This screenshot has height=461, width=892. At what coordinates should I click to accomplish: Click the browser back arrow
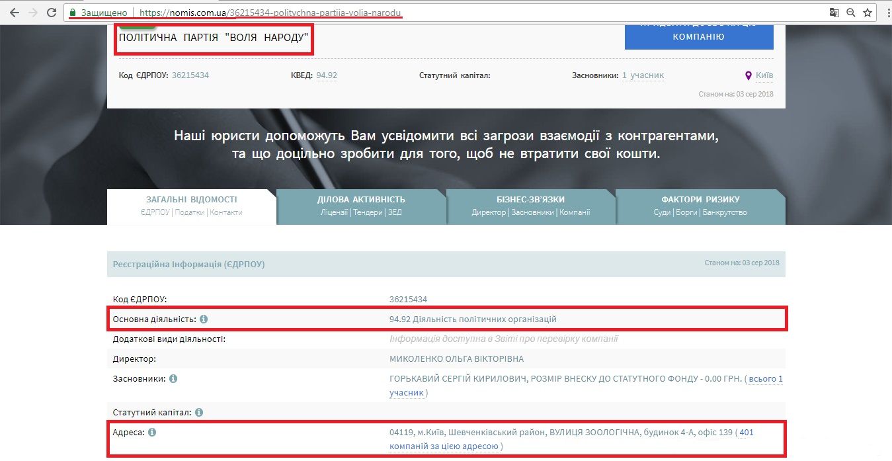[x=15, y=13]
